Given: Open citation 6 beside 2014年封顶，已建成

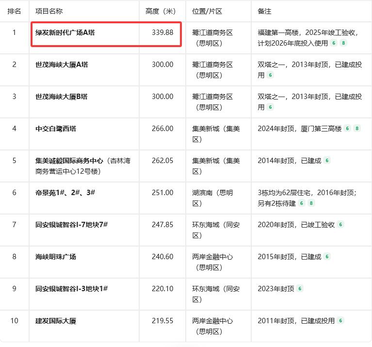Looking at the screenshot, I should (327, 161).
